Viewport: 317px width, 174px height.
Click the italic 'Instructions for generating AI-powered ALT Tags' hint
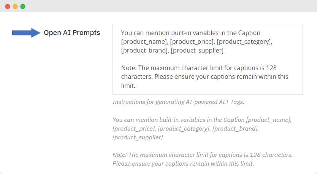tap(179, 102)
